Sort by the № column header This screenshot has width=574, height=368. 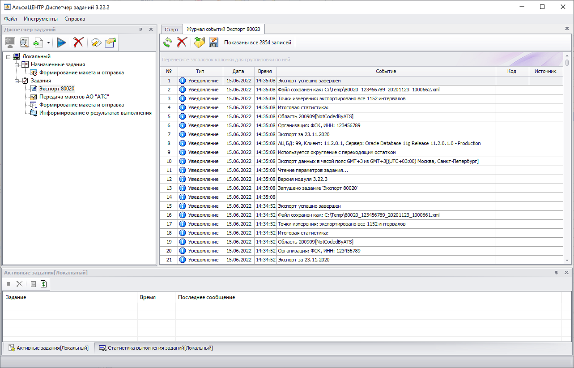[169, 71]
